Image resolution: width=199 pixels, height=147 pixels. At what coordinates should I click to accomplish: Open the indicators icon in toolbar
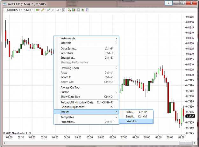(78, 10)
